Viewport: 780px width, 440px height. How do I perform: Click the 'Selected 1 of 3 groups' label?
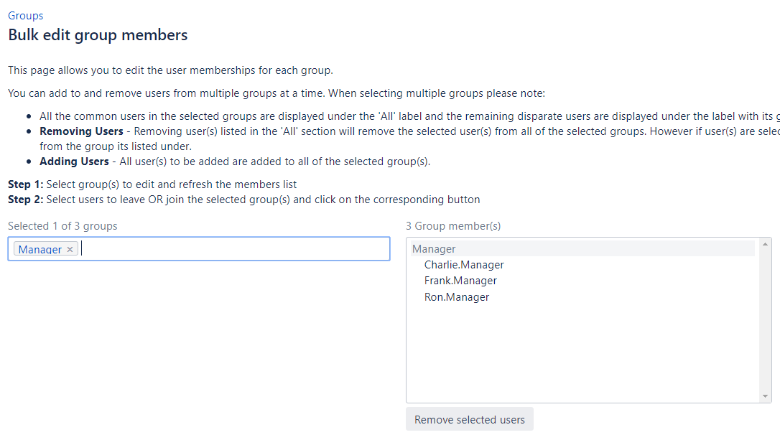pos(62,226)
